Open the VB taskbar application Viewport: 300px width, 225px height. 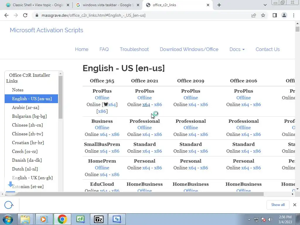coord(117,219)
